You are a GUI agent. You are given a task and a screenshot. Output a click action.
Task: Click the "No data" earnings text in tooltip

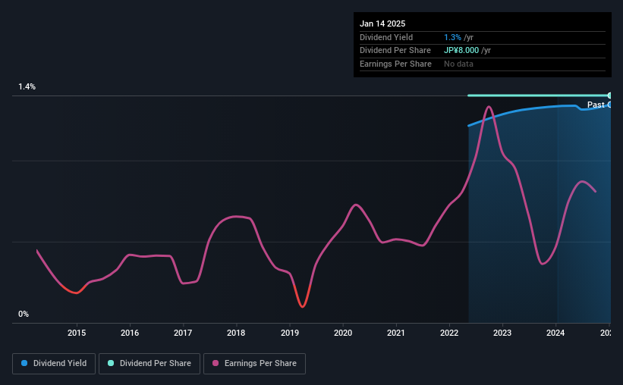coord(458,64)
